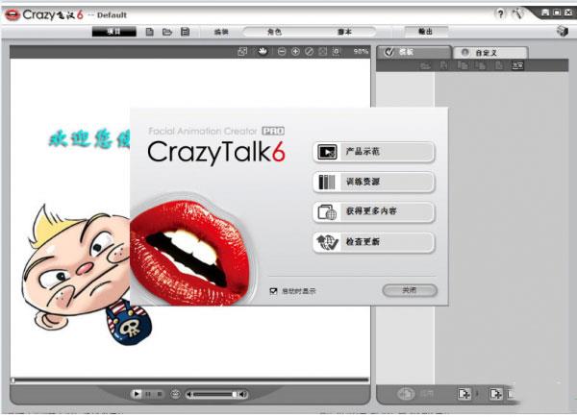The width and height of the screenshot is (577, 417).
Task: Click 检查更新 check for updates button
Action: coord(373,242)
